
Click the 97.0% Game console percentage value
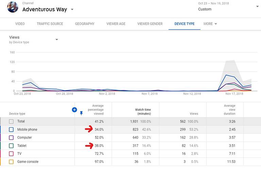coord(99,162)
